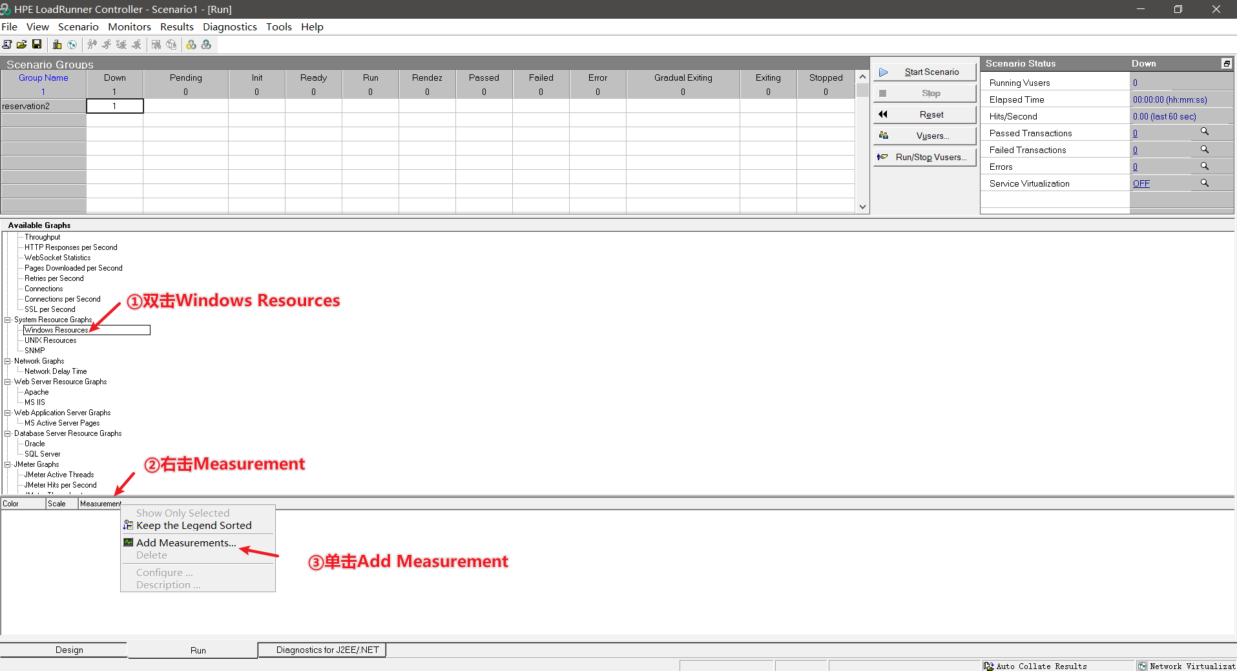The width and height of the screenshot is (1237, 671).
Task: Switch to the Run tab
Action: [198, 650]
